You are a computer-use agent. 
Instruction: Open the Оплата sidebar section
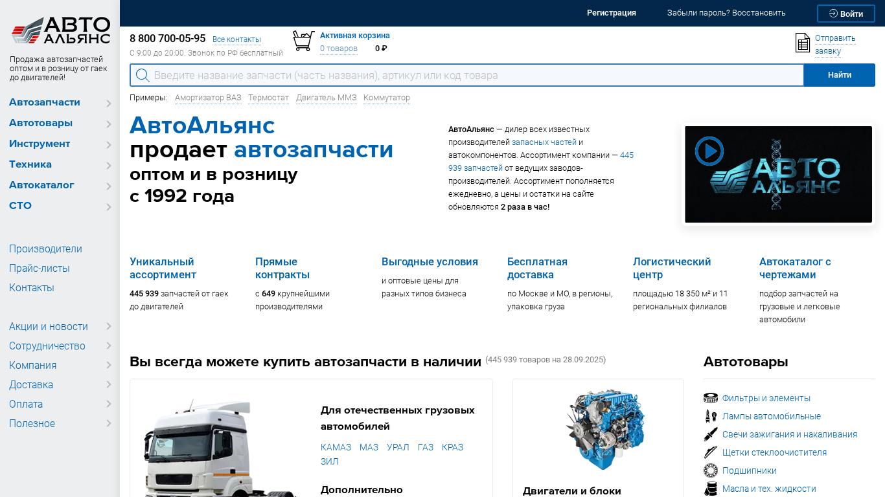[x=26, y=404]
